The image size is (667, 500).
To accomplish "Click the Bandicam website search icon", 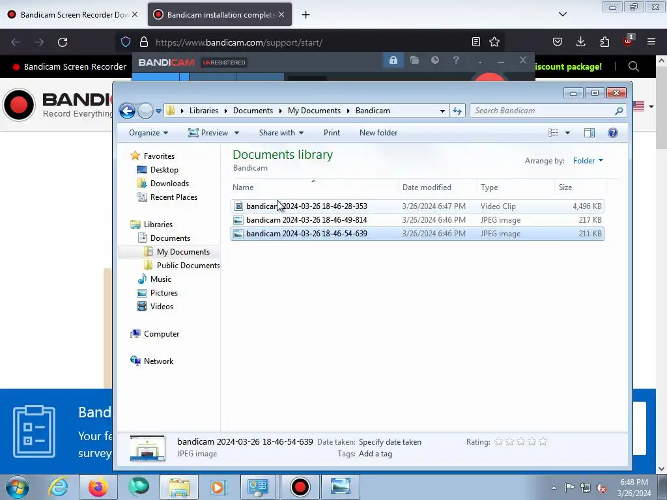I will click(x=633, y=66).
